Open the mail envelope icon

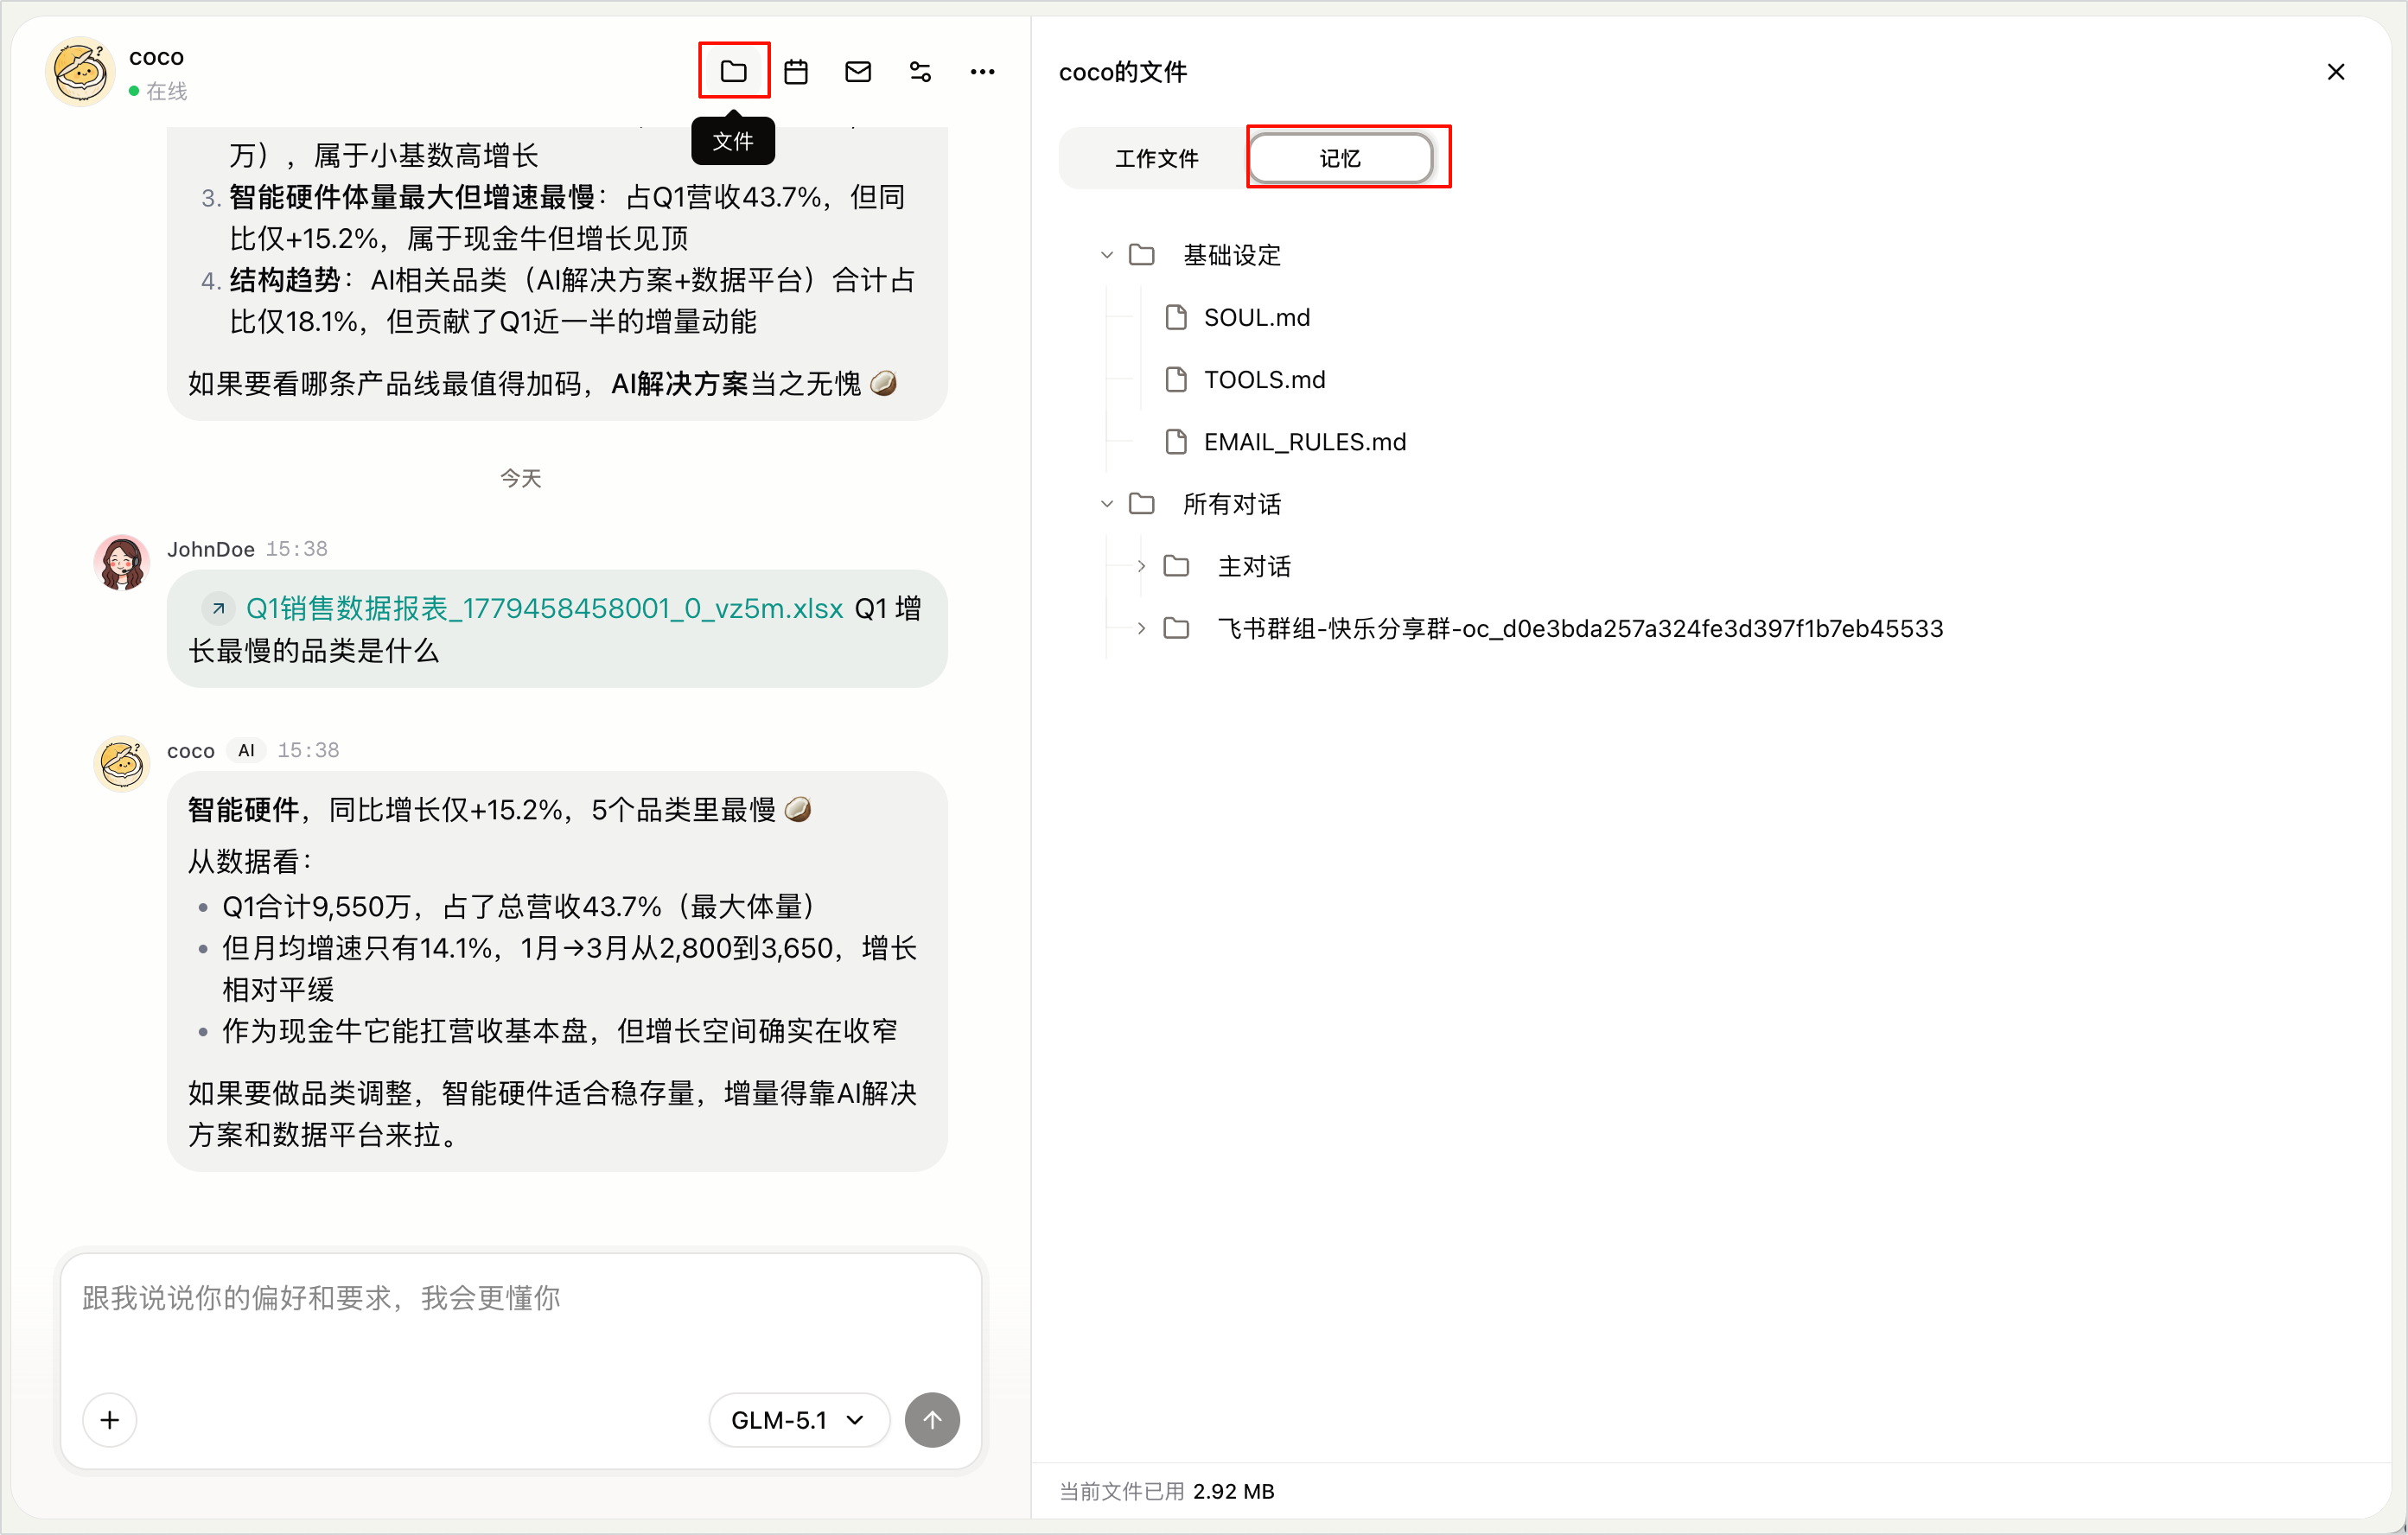[x=858, y=71]
